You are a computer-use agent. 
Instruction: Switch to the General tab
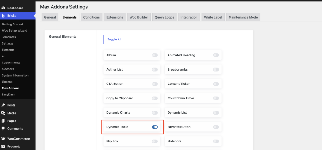click(x=50, y=17)
